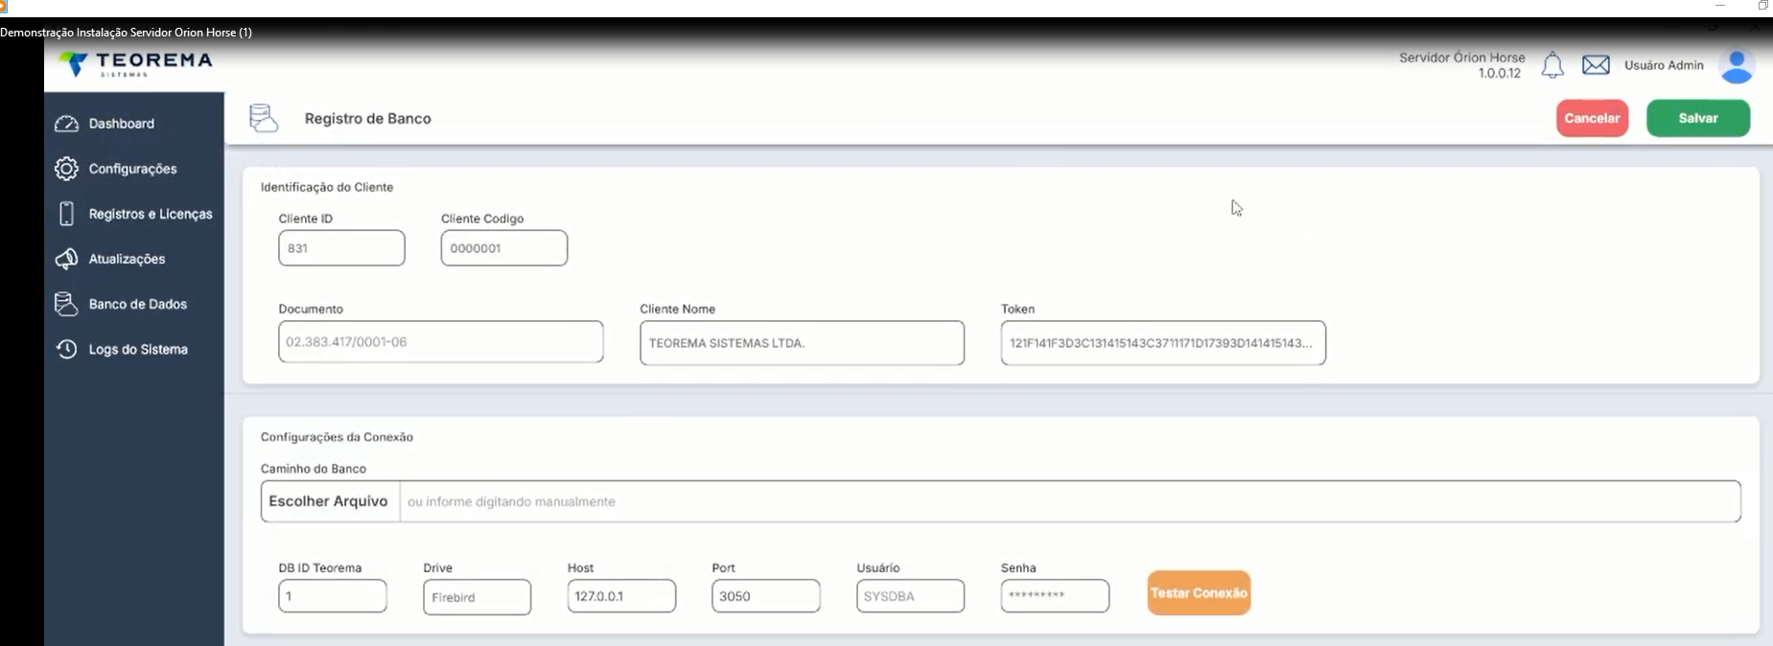
Task: Open notifications bell icon
Action: click(x=1552, y=65)
